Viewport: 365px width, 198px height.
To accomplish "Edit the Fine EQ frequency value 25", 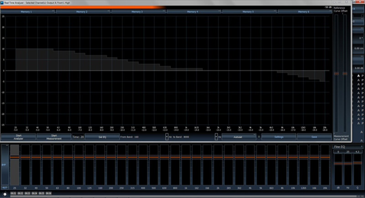I will click(x=348, y=152).
